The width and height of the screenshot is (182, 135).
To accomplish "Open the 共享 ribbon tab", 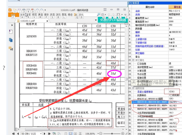I will coord(52,15).
